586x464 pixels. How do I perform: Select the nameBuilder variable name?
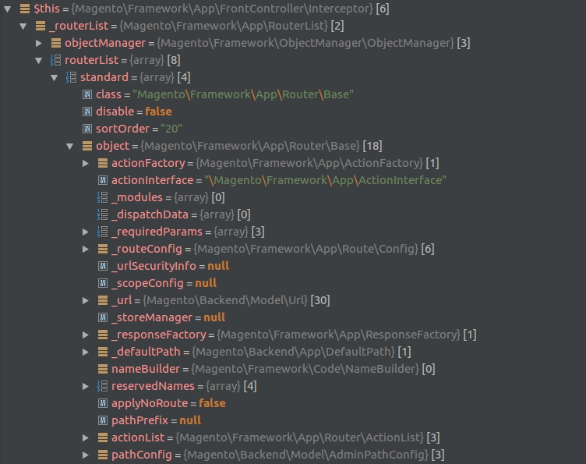pos(146,369)
